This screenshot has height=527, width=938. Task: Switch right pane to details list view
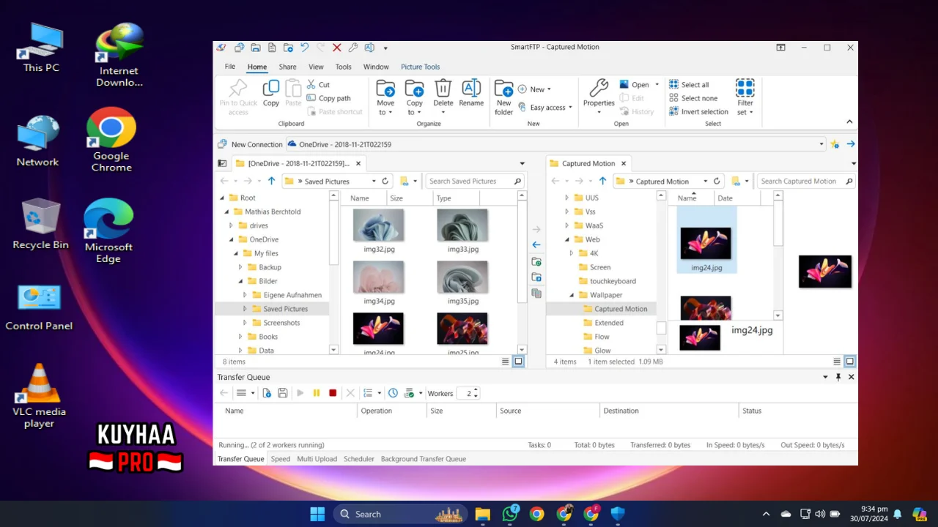click(837, 362)
